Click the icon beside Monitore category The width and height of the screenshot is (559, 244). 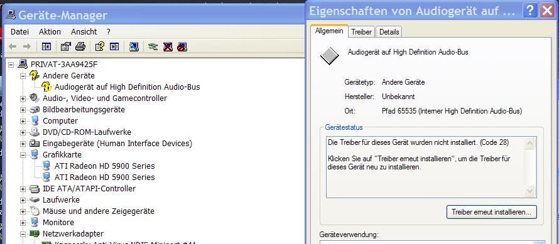click(x=35, y=222)
